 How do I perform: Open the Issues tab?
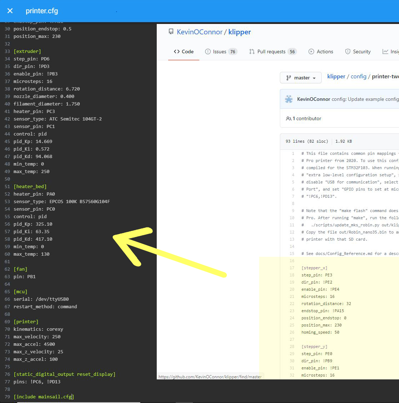pyautogui.click(x=219, y=51)
